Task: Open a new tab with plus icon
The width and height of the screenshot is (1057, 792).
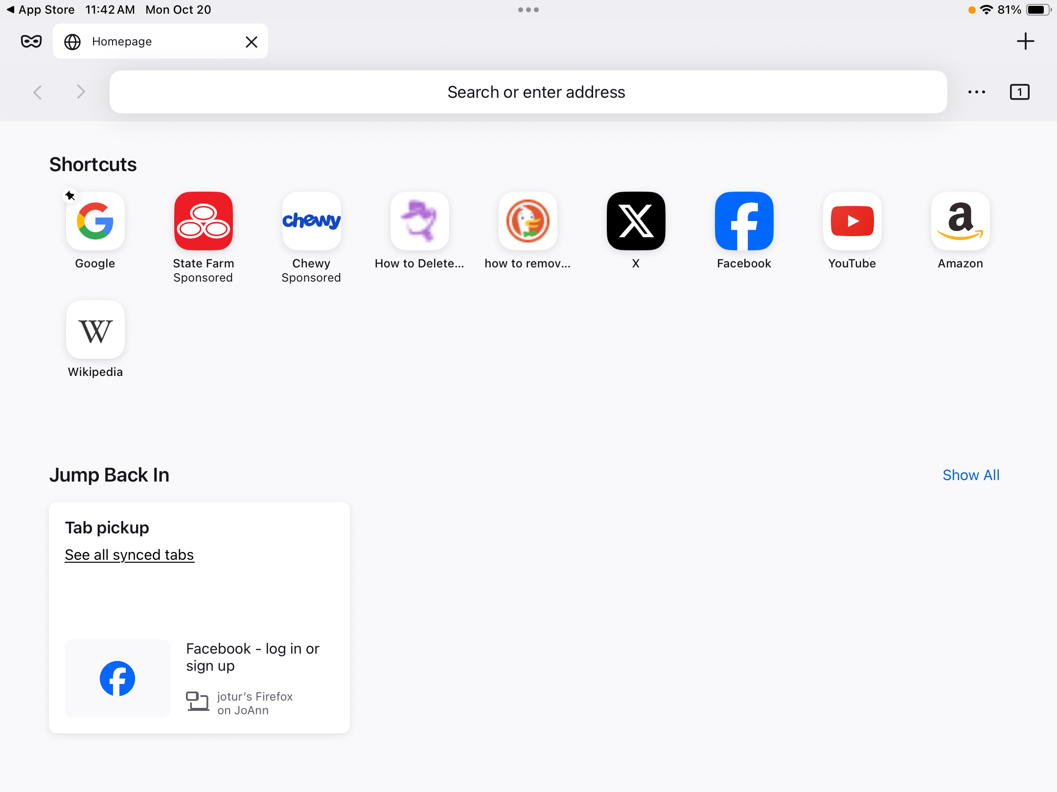Action: point(1025,42)
